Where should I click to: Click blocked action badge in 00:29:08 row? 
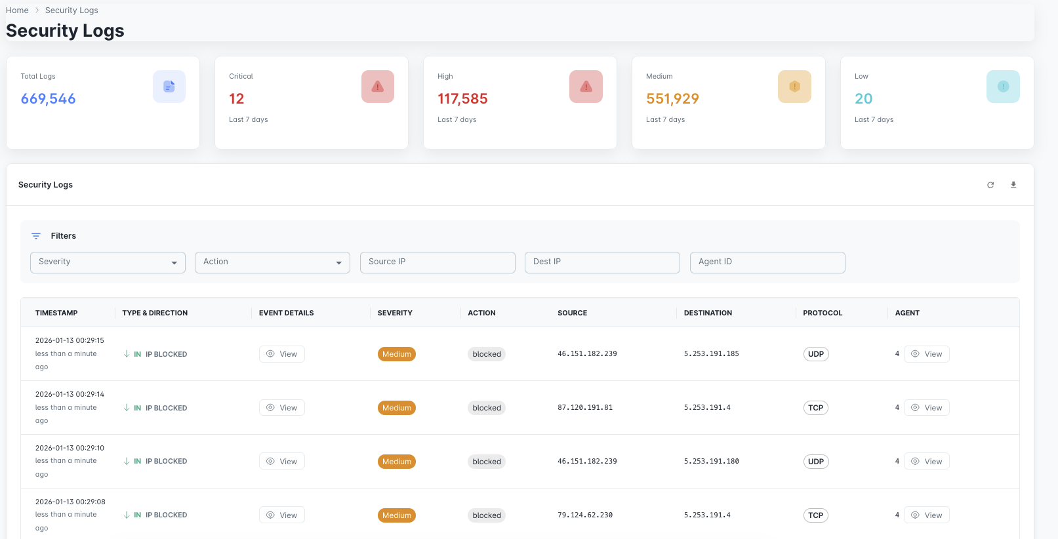(x=487, y=515)
